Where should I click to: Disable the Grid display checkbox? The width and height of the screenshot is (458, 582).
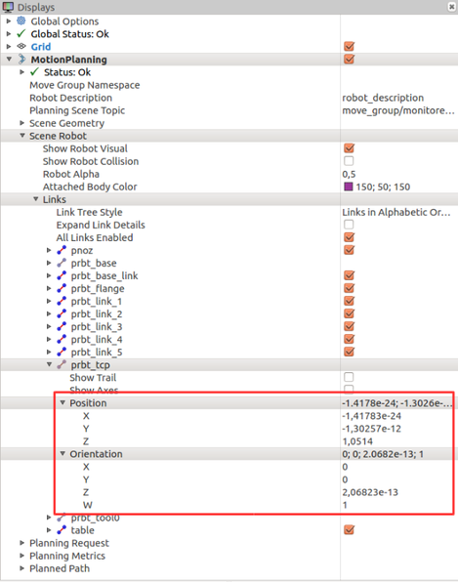pos(349,47)
